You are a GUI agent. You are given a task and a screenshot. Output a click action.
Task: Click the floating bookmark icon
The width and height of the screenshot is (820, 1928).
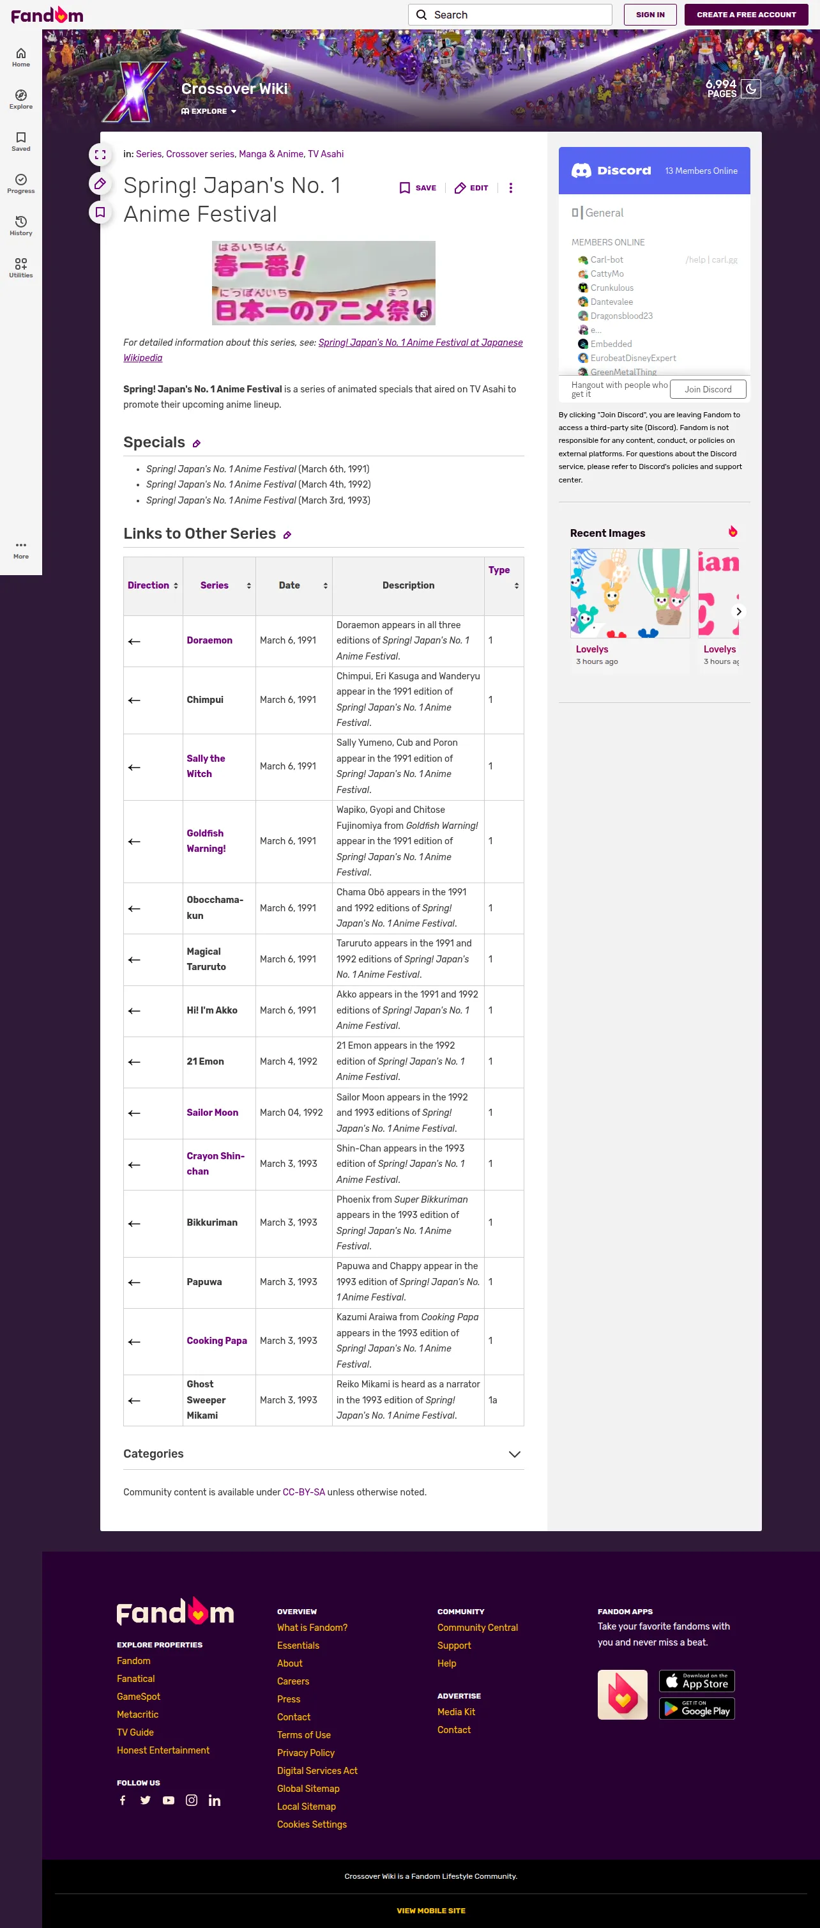pyautogui.click(x=100, y=212)
